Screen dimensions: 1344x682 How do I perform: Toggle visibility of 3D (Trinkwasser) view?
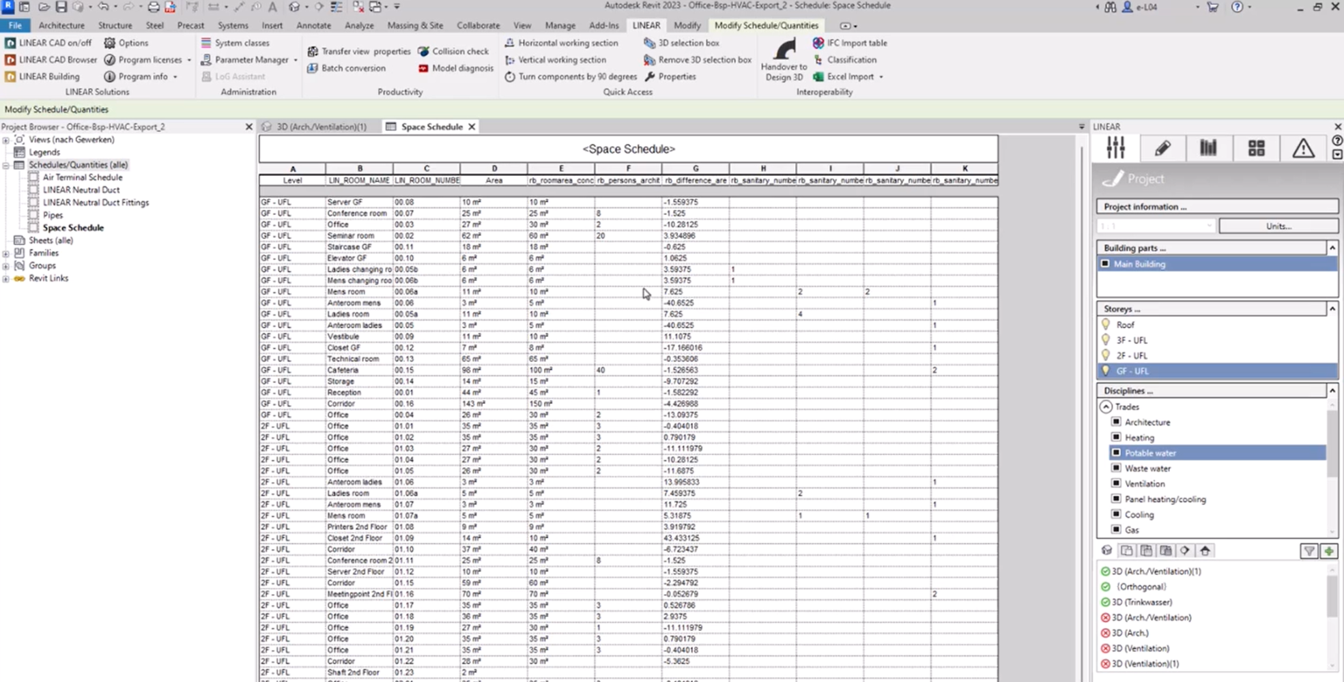[x=1105, y=602]
